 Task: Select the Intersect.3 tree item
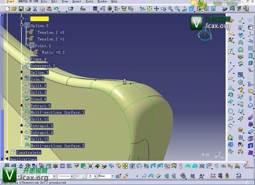point(42,66)
